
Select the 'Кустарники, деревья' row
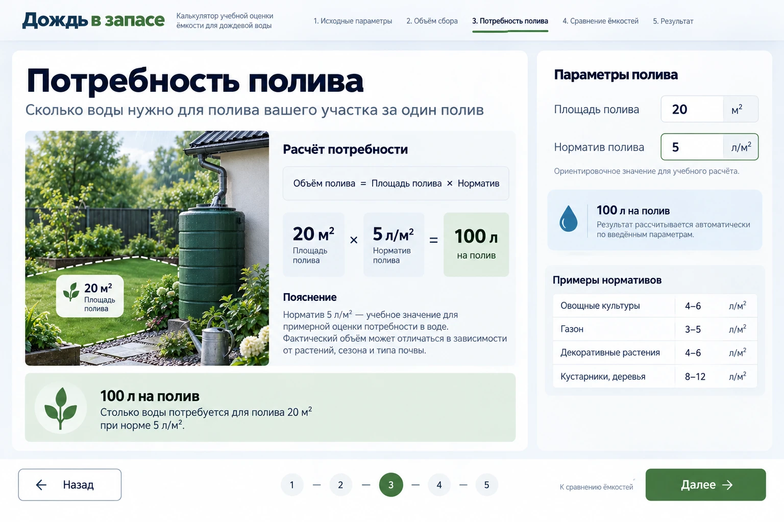(x=655, y=376)
